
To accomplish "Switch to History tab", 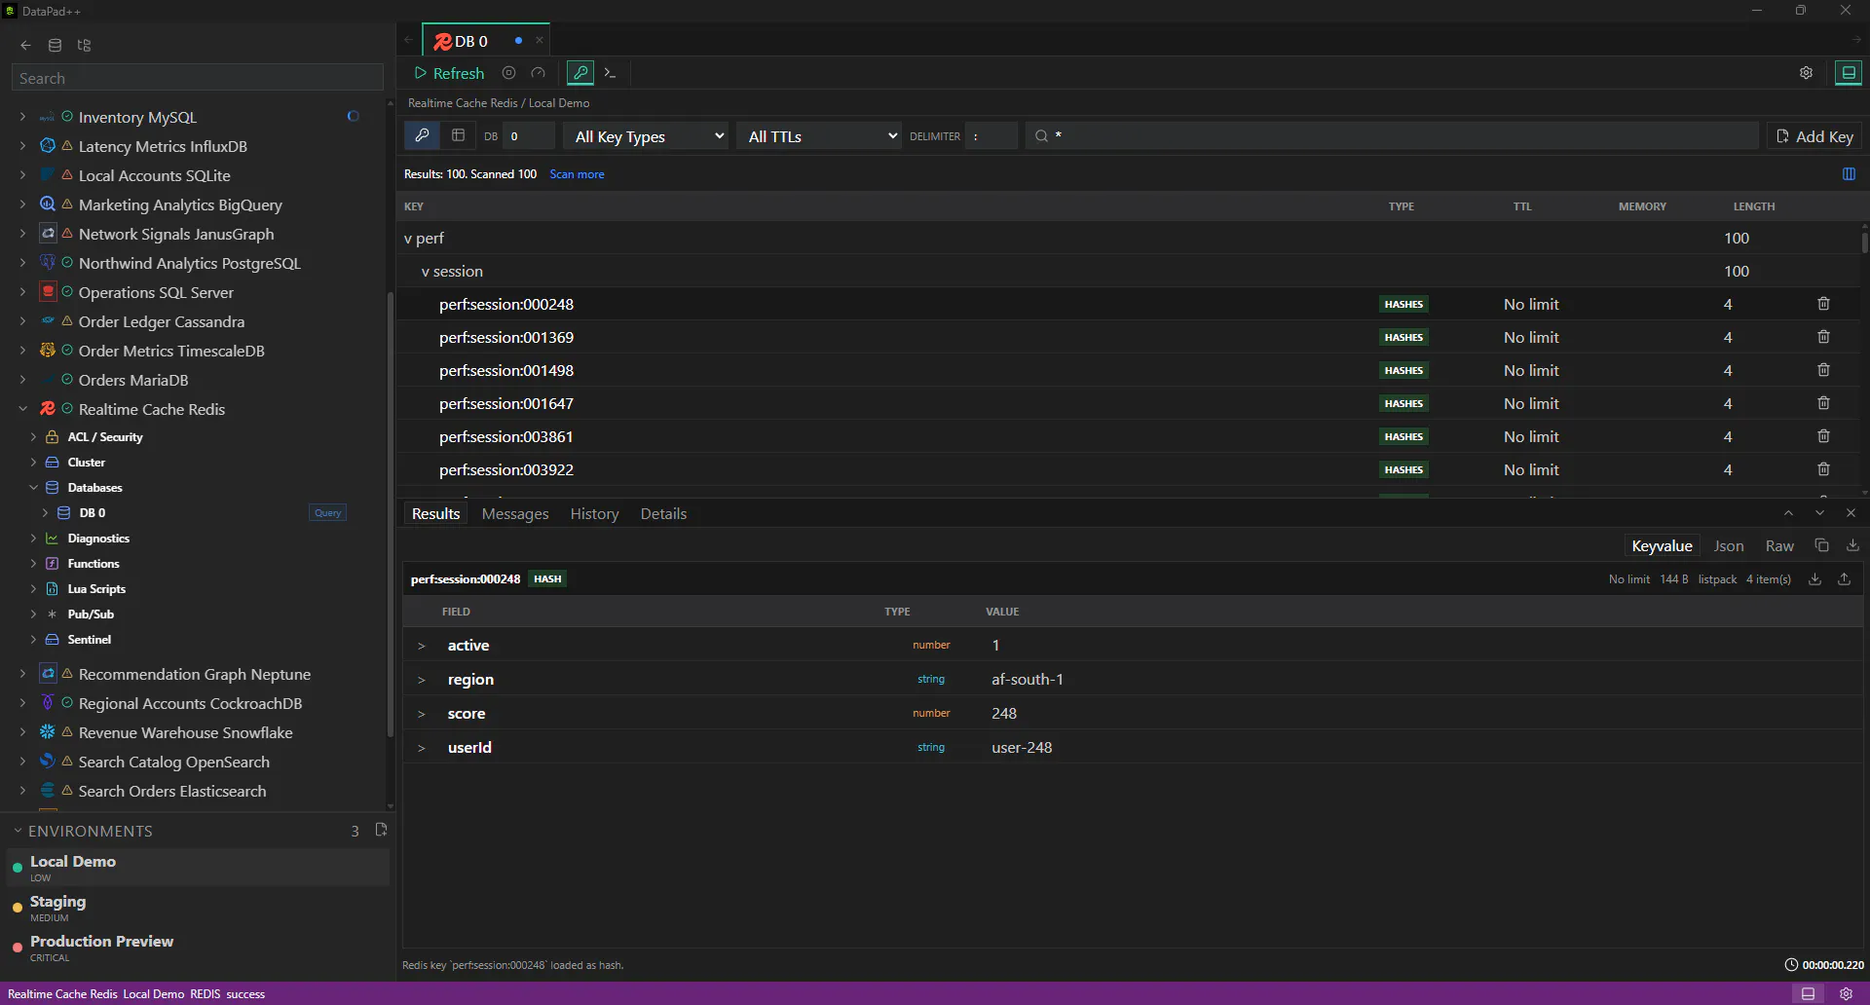I will 594,513.
